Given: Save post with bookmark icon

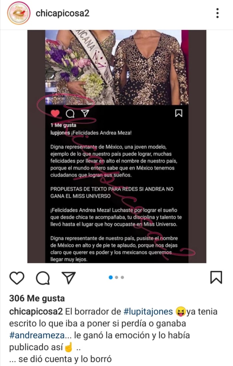Looking at the screenshot, I should tap(216, 277).
